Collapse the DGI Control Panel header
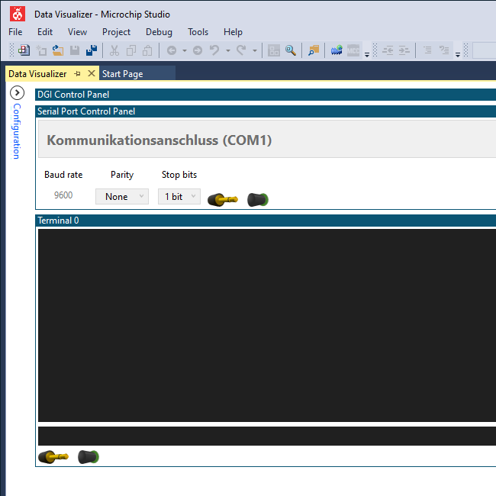496x496 pixels. coord(266,95)
